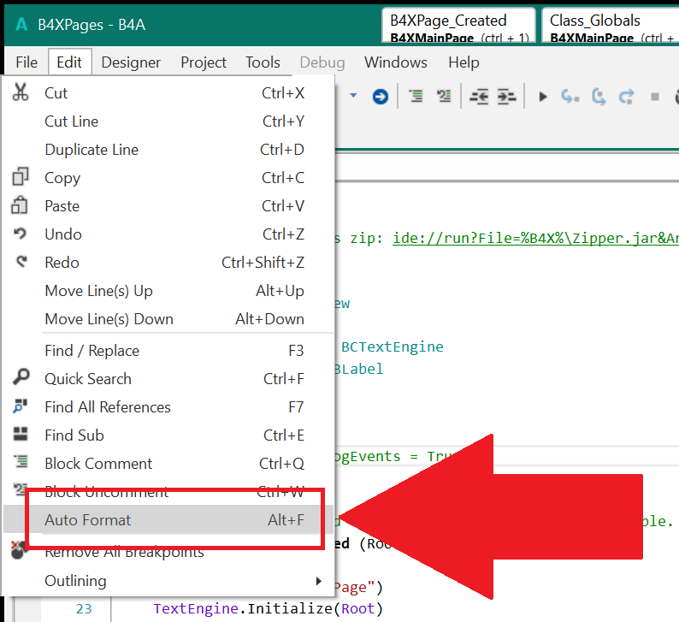
Task: Click the toolbar block comment icon
Action: (x=416, y=96)
